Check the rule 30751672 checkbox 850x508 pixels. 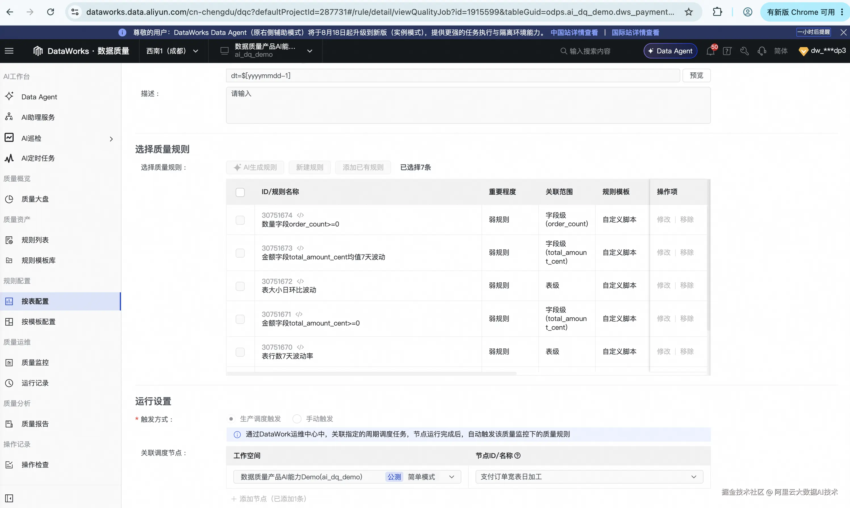pos(240,286)
